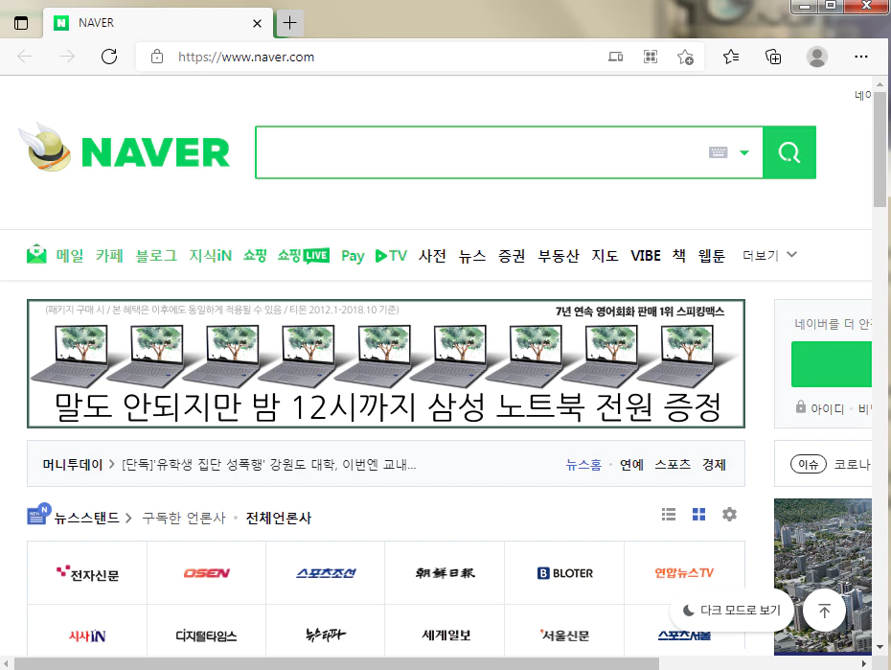Image resolution: width=891 pixels, height=670 pixels.
Task: Click the green search magnifier button
Action: (789, 152)
